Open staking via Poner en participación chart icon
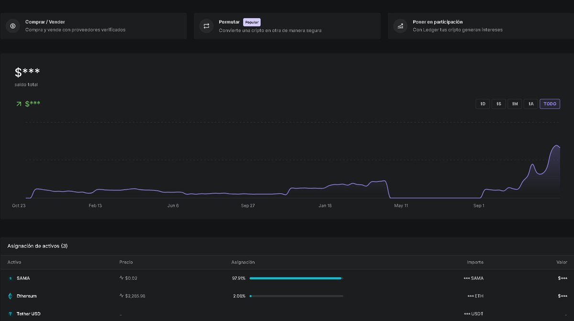 click(400, 26)
